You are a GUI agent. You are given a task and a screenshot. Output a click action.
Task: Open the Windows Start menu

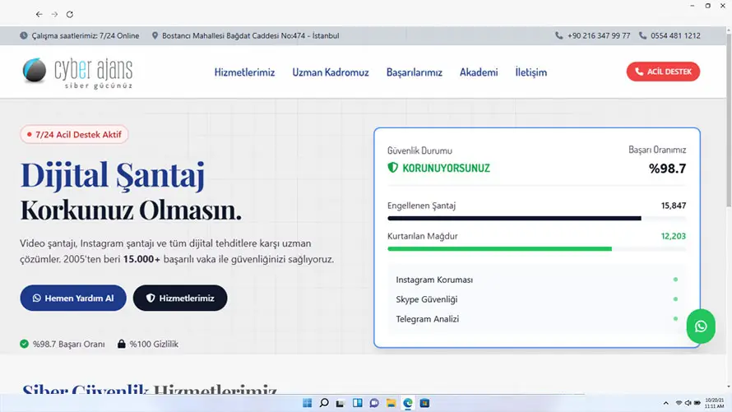(307, 403)
